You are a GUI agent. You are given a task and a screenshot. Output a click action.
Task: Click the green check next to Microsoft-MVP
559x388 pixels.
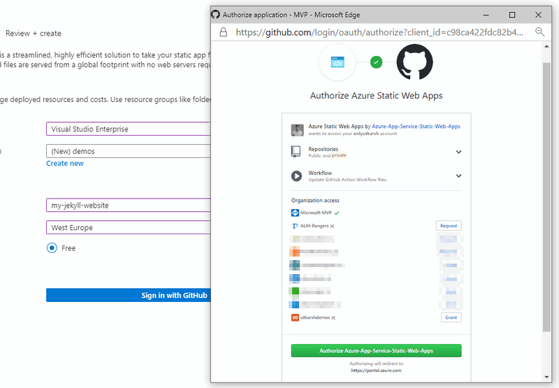[337, 213]
